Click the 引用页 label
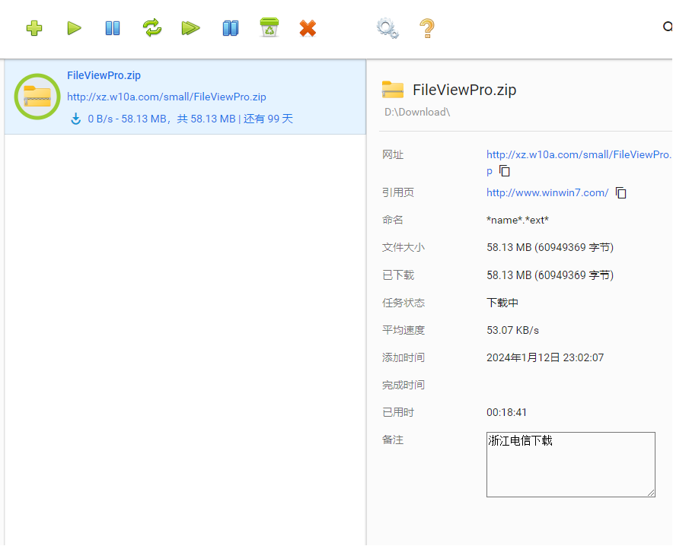Screen dimensions: 673x546 398,192
